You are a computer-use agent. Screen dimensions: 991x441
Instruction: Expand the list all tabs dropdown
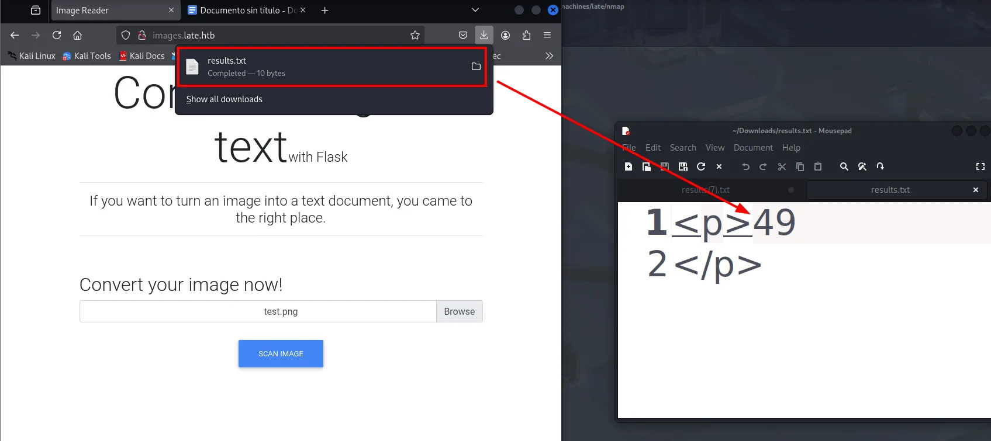click(x=475, y=10)
